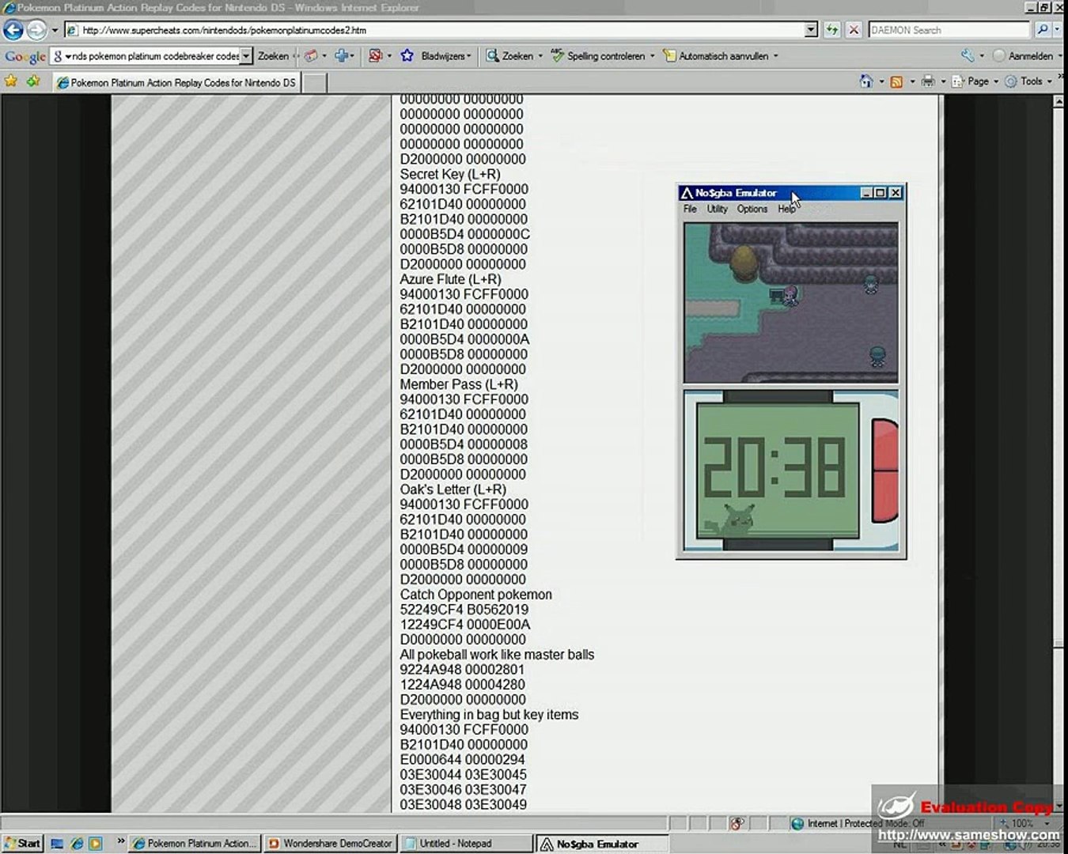This screenshot has width=1068, height=854.
Task: Switch to No$gba Emulator taskbar button
Action: [603, 844]
